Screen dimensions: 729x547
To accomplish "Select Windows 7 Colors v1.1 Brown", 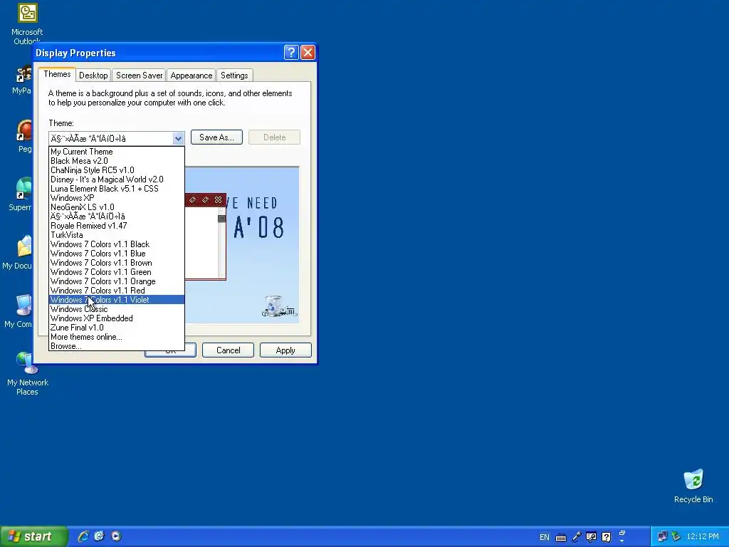I will [117, 263].
